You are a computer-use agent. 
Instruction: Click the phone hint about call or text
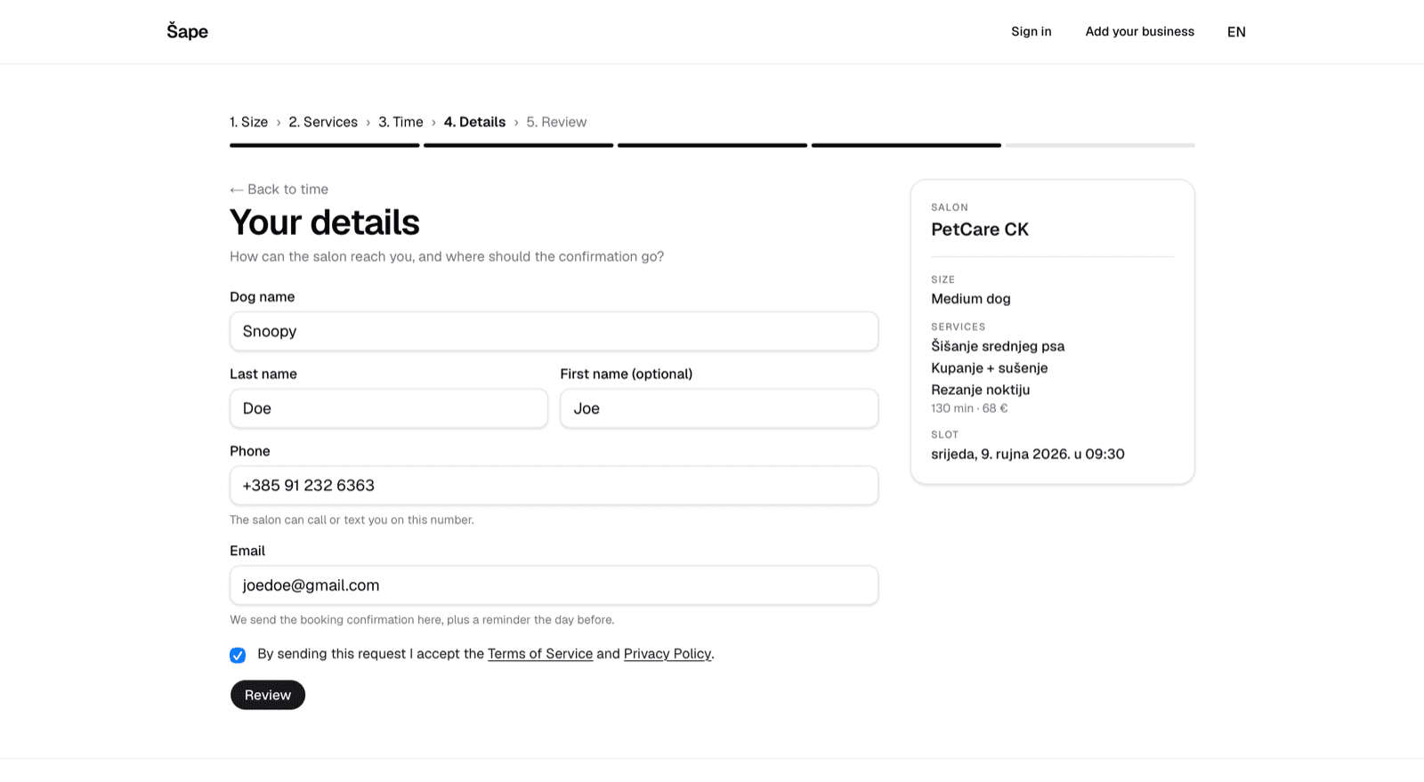pyautogui.click(x=352, y=520)
